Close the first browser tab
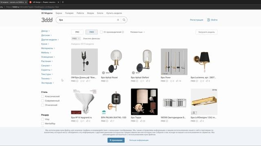Screen dimensions: 261x146 [26, 2]
